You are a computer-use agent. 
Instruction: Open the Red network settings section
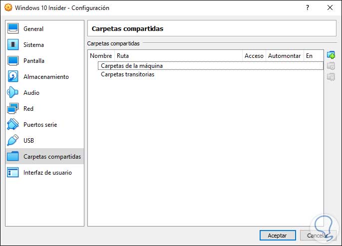point(28,109)
